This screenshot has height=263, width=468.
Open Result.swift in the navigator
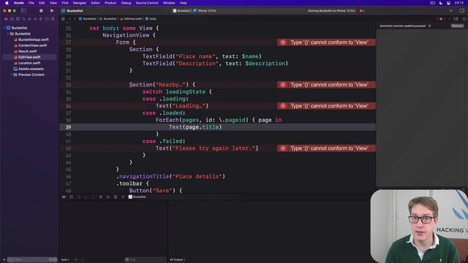[x=25, y=51]
